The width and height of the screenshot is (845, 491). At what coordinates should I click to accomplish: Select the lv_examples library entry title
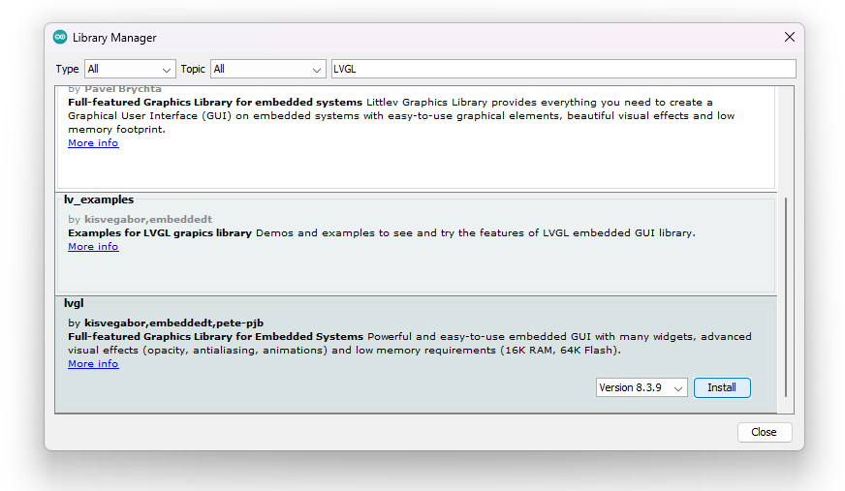pos(98,199)
